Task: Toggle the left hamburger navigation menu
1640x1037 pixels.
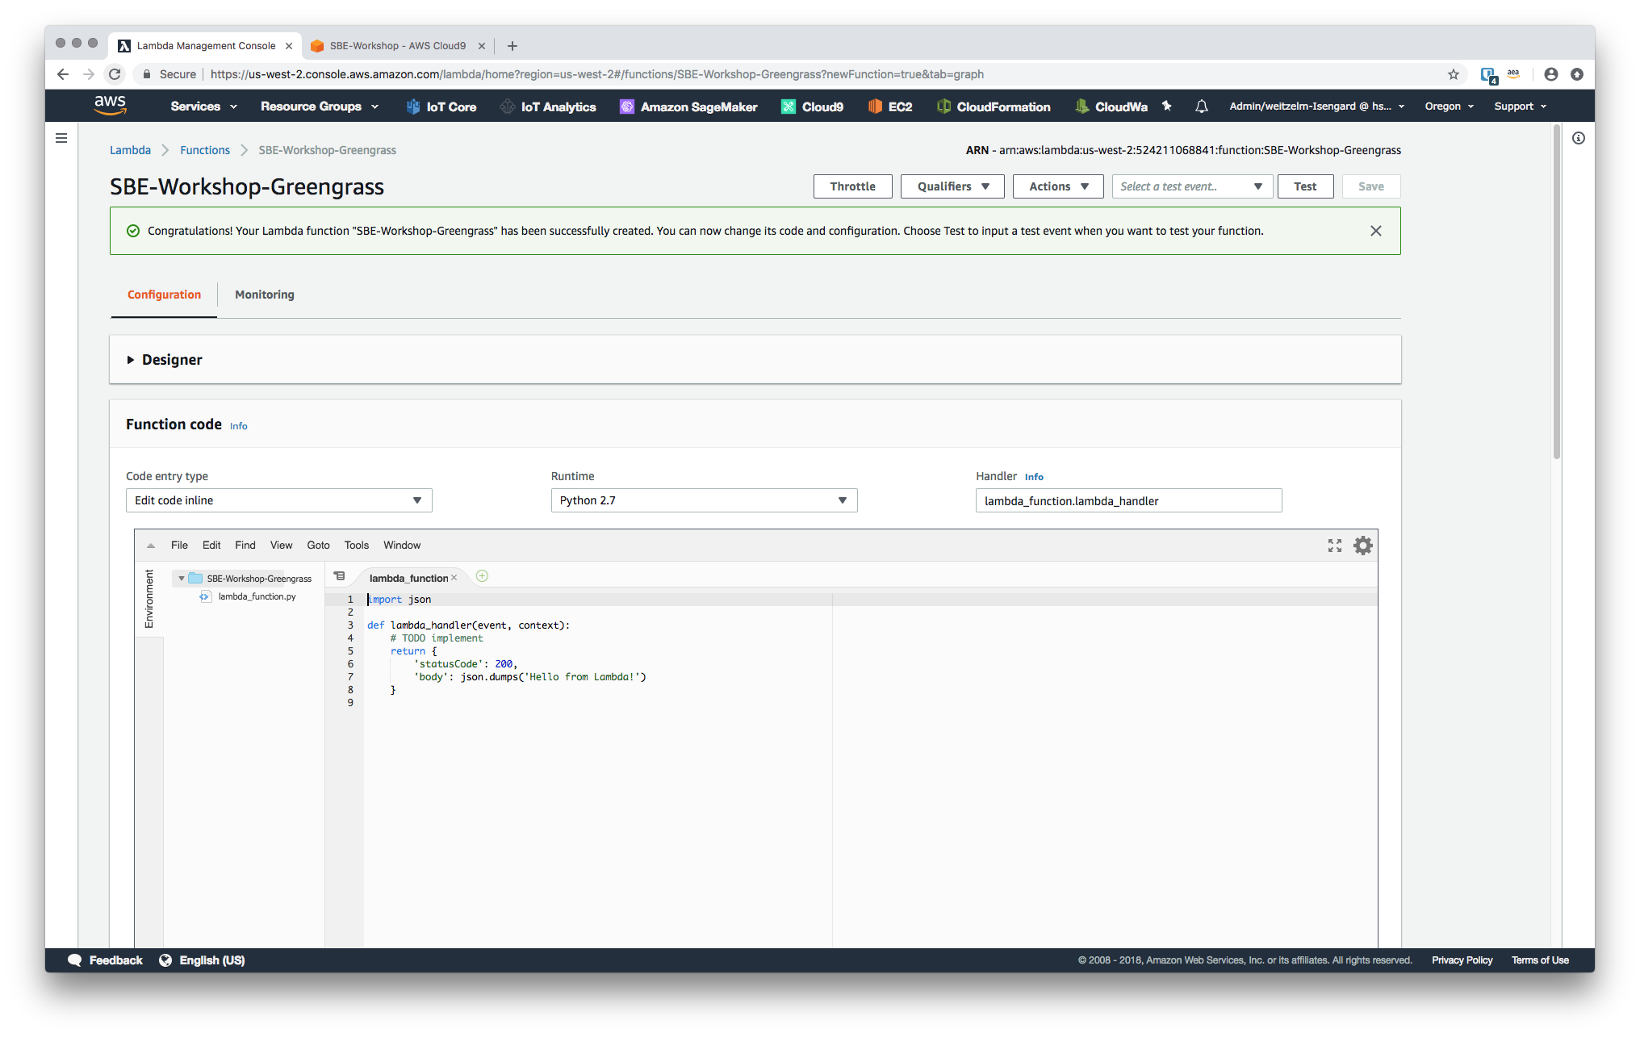Action: (x=61, y=138)
